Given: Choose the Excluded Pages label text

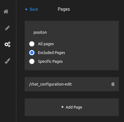Looking at the screenshot, I should click(52, 53).
